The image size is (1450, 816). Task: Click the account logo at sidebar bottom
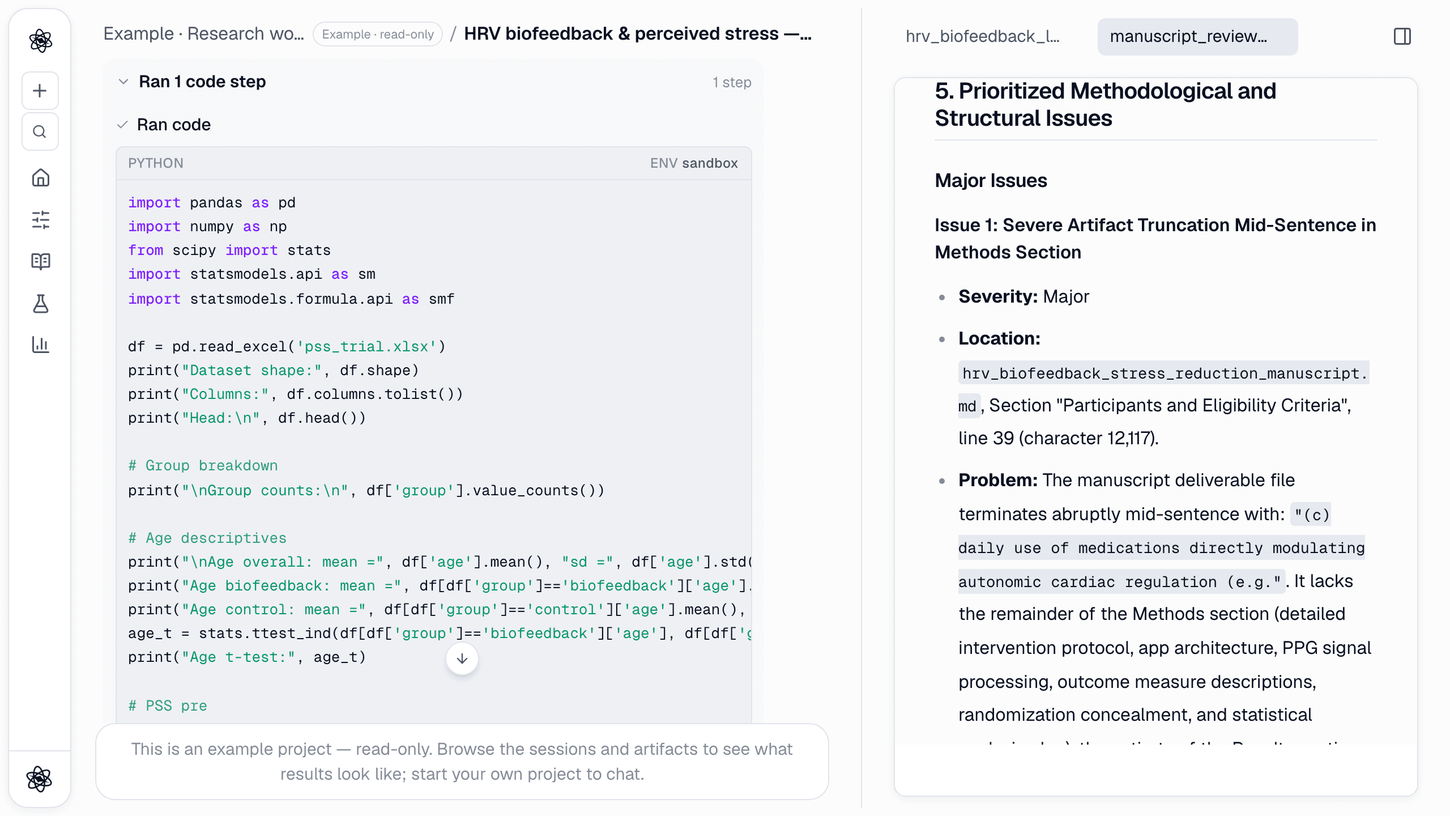[40, 779]
